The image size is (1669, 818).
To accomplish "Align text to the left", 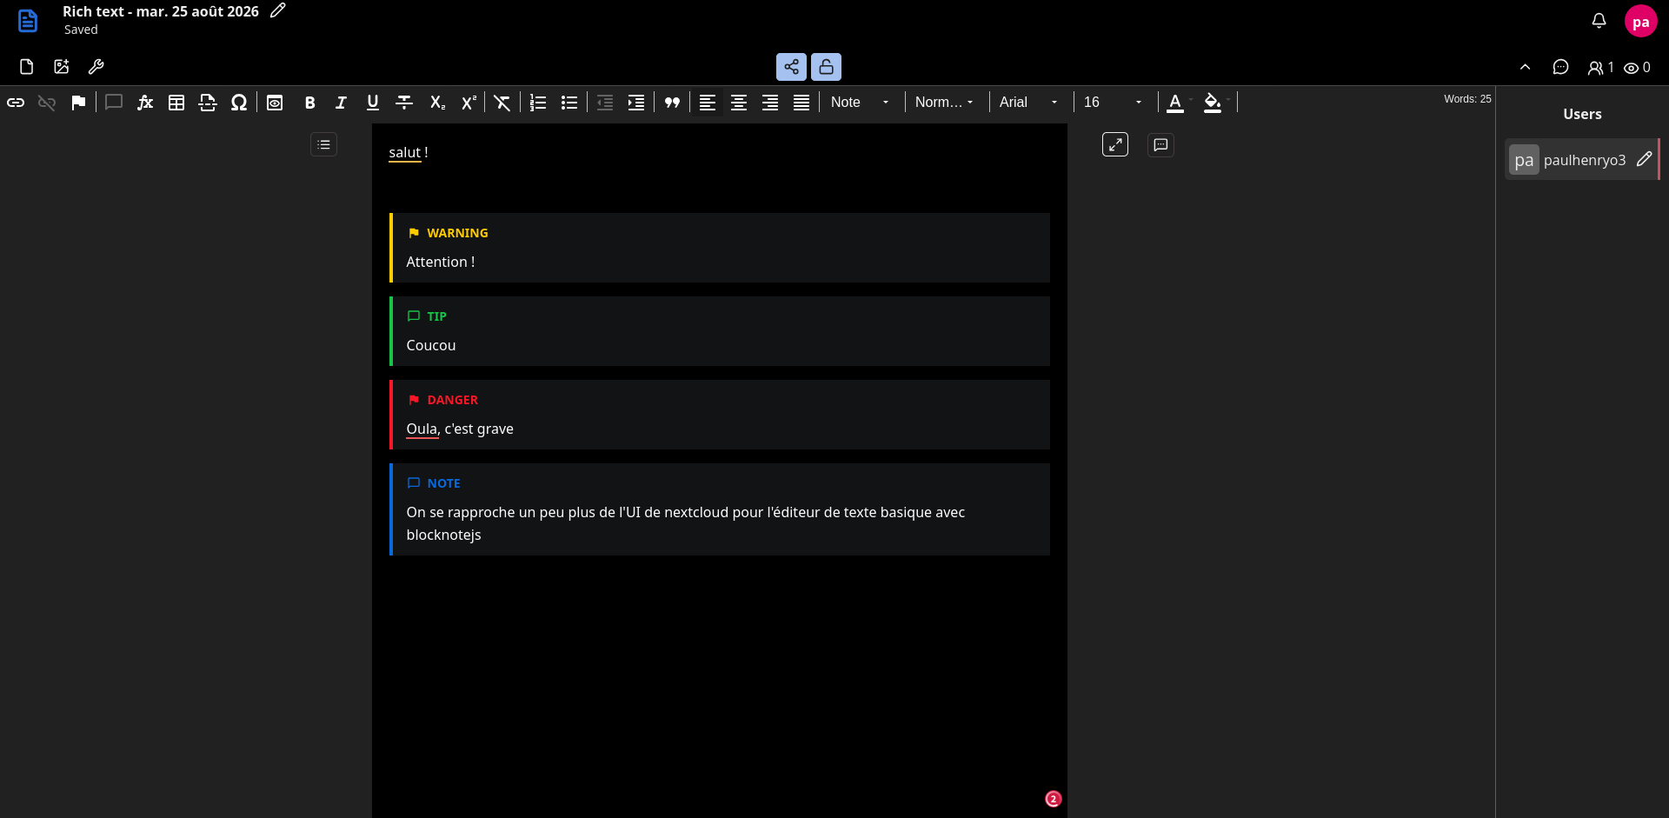I will 708,103.
